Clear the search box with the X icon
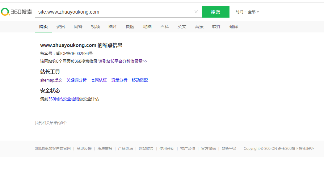324x173 pixels. pyautogui.click(x=196, y=12)
